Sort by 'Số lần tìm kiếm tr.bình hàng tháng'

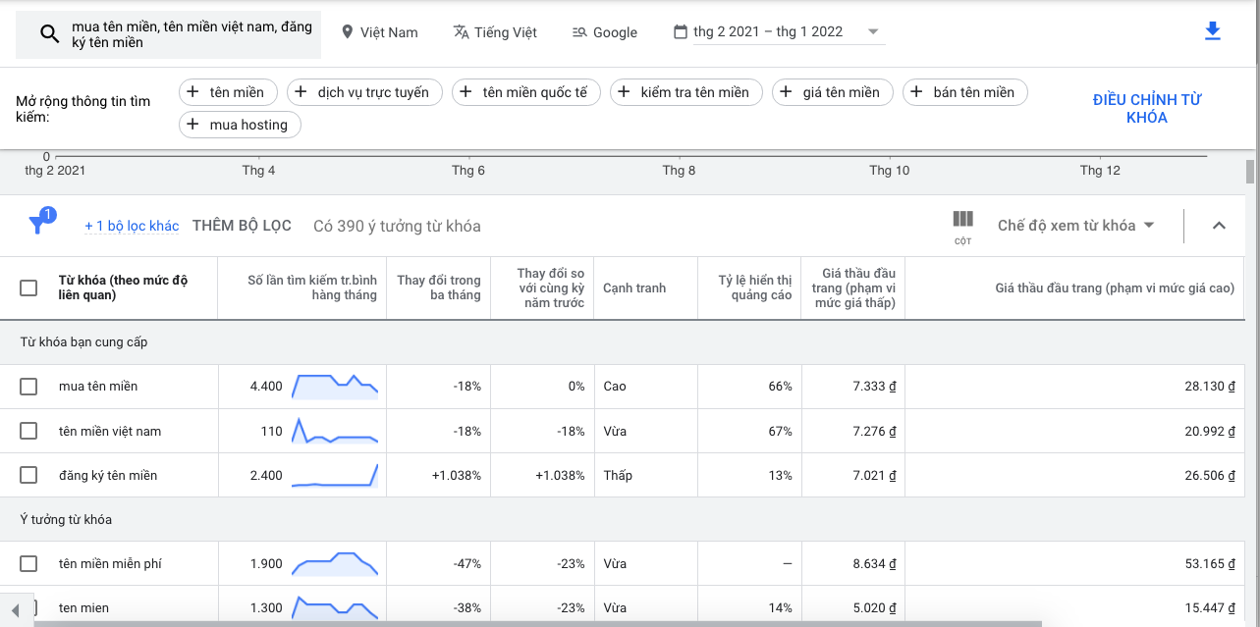[x=312, y=287]
